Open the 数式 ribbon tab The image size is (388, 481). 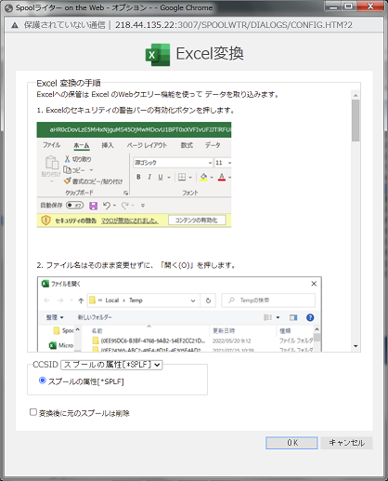pyautogui.click(x=187, y=145)
